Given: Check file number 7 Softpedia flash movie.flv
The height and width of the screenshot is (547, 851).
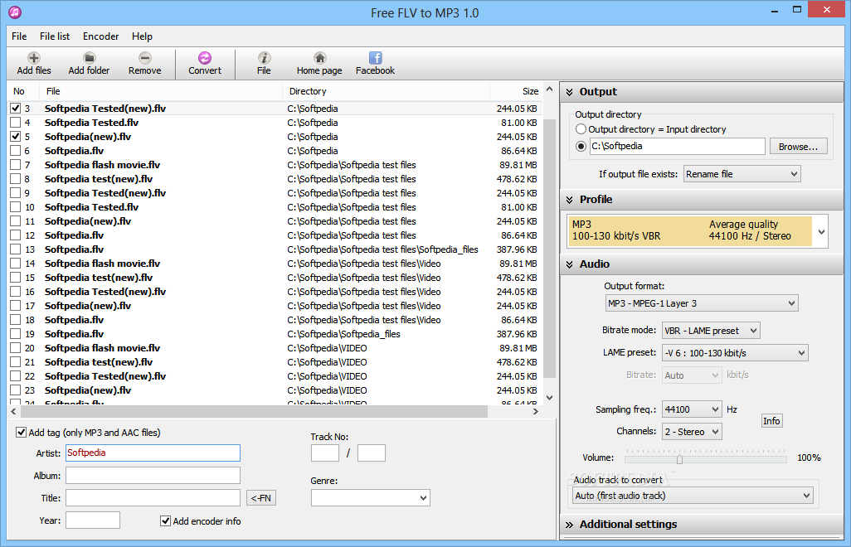Looking at the screenshot, I should pos(16,165).
